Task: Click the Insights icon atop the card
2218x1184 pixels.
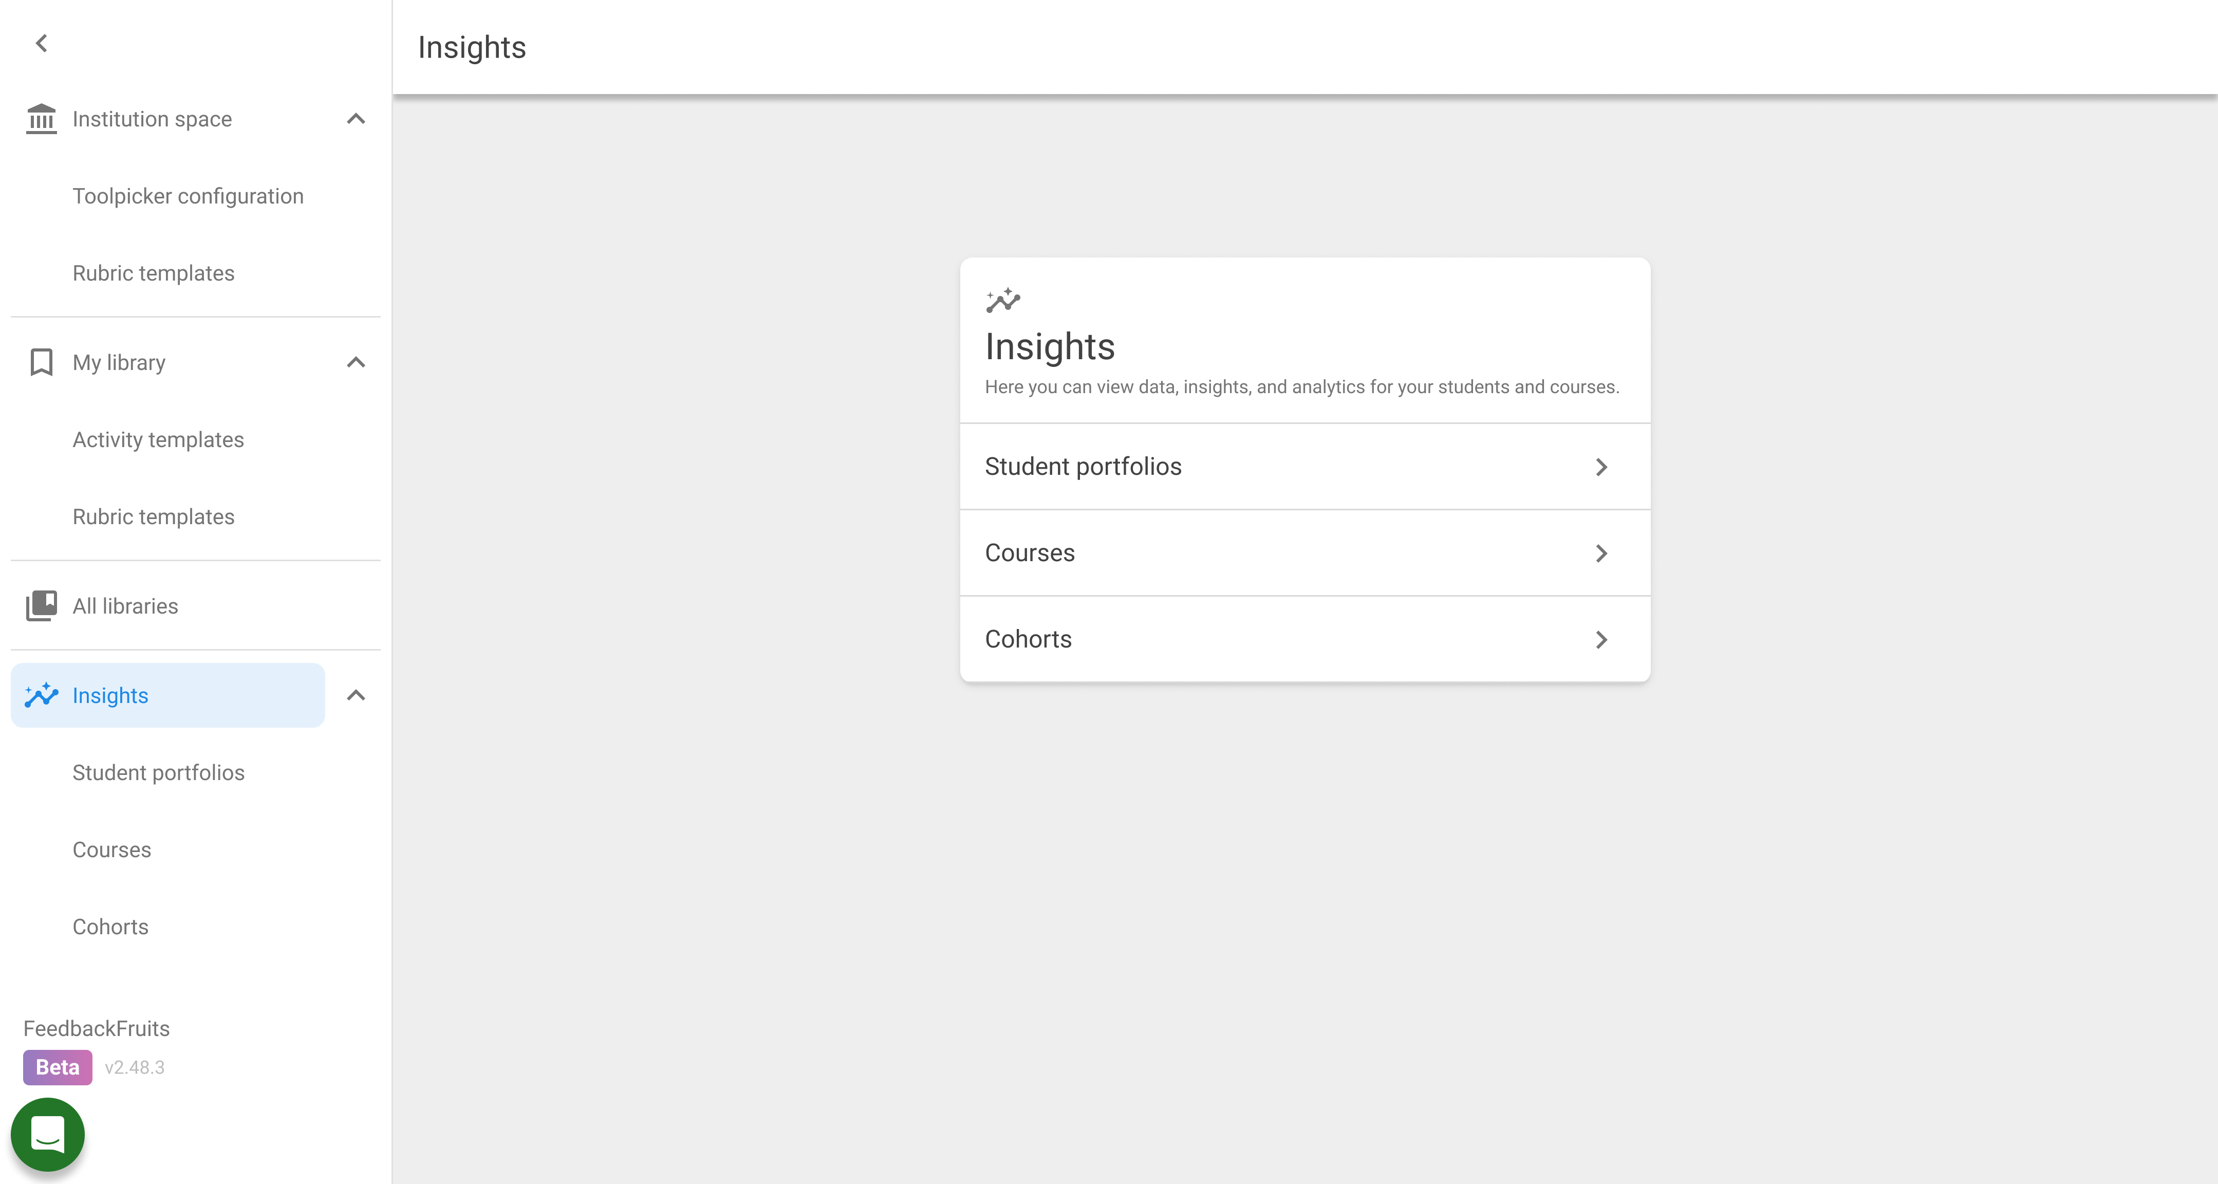Action: point(1003,301)
